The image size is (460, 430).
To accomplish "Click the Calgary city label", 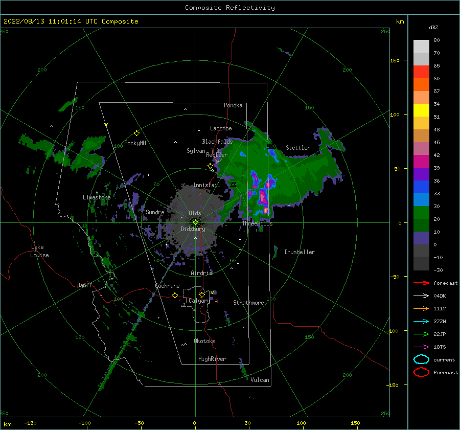I will (199, 301).
